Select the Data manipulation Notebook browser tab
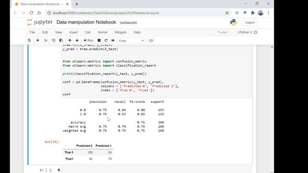The image size is (308, 173). pos(41,4)
